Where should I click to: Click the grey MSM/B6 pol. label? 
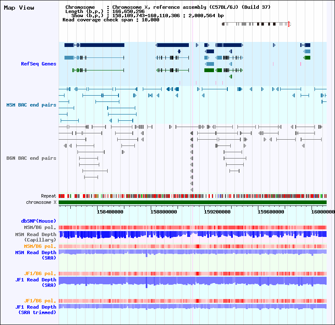[40, 227]
